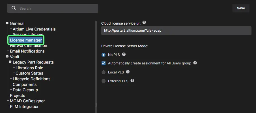256x113 pixels.
Task: Click the search magnifier icon
Action: click(14, 8)
